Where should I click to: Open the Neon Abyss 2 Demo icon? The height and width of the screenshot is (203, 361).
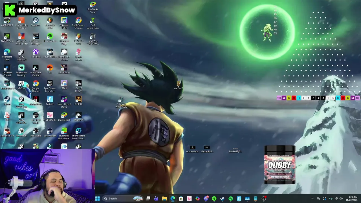pos(64,102)
